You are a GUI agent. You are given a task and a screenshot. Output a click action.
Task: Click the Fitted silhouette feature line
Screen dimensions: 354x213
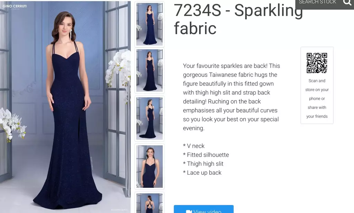pos(206,155)
